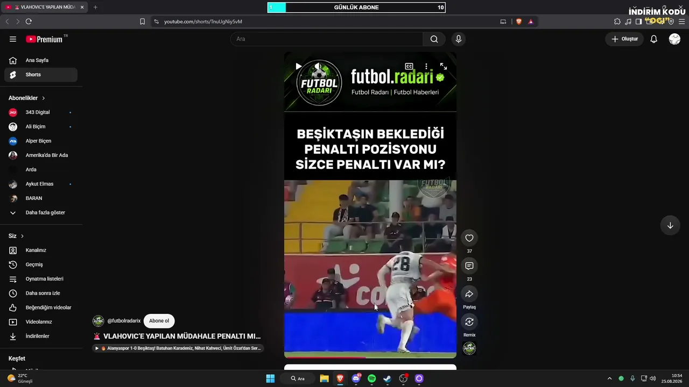Open the sound source thumbnail below Remix

tap(469, 348)
